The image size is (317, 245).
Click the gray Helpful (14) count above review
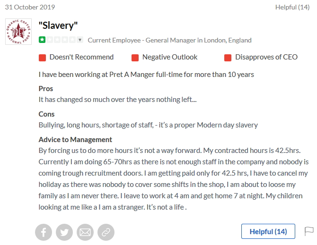[292, 7]
